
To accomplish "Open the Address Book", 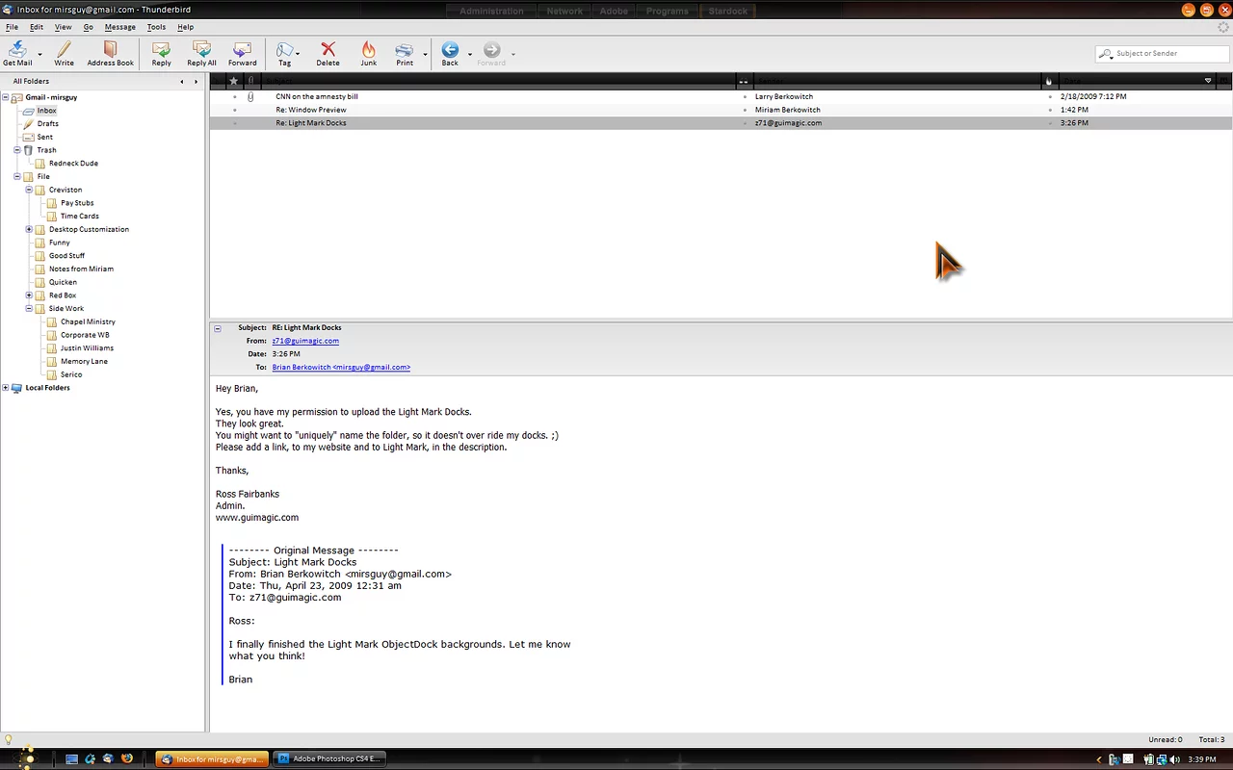I will click(110, 52).
